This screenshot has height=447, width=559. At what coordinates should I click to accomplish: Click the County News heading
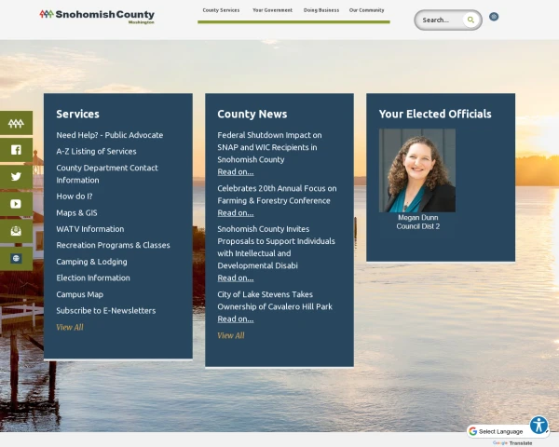coord(252,114)
